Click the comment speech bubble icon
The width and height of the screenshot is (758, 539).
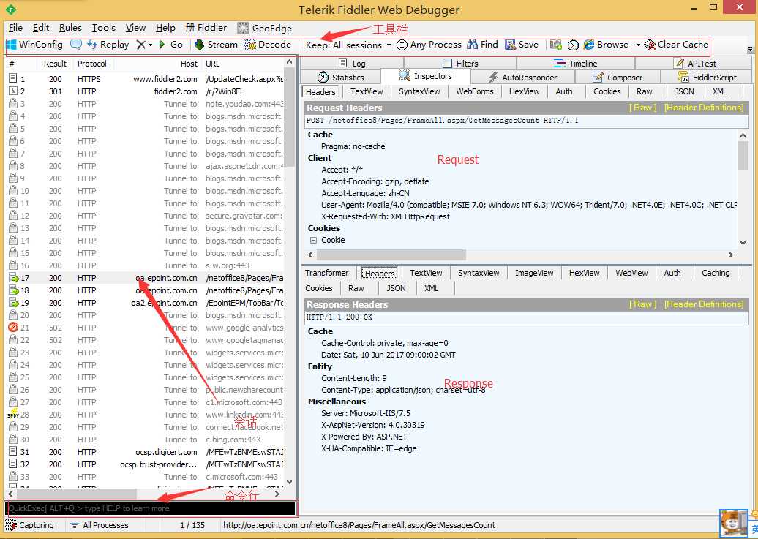[x=76, y=45]
